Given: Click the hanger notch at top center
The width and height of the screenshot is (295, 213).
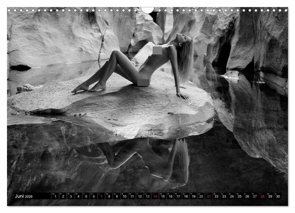Looking at the screenshot, I should (147, 10).
